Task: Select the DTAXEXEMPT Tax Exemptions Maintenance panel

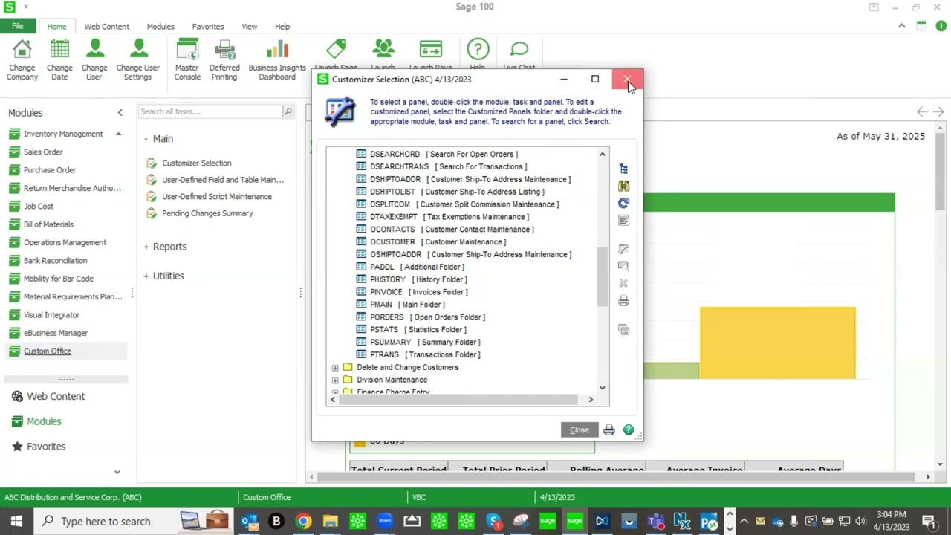Action: [449, 216]
